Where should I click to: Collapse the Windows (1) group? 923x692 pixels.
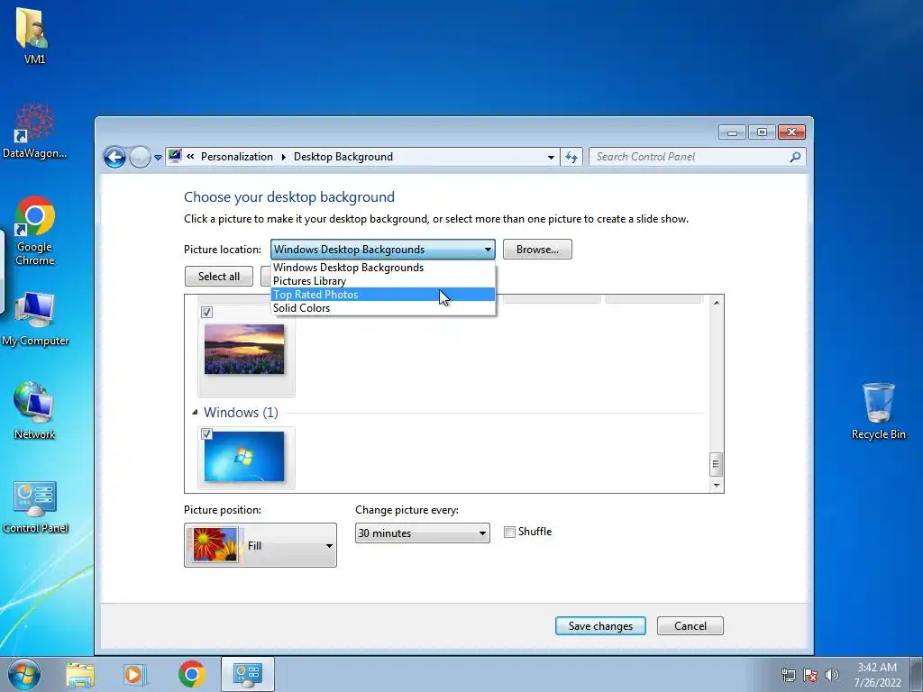pyautogui.click(x=195, y=413)
